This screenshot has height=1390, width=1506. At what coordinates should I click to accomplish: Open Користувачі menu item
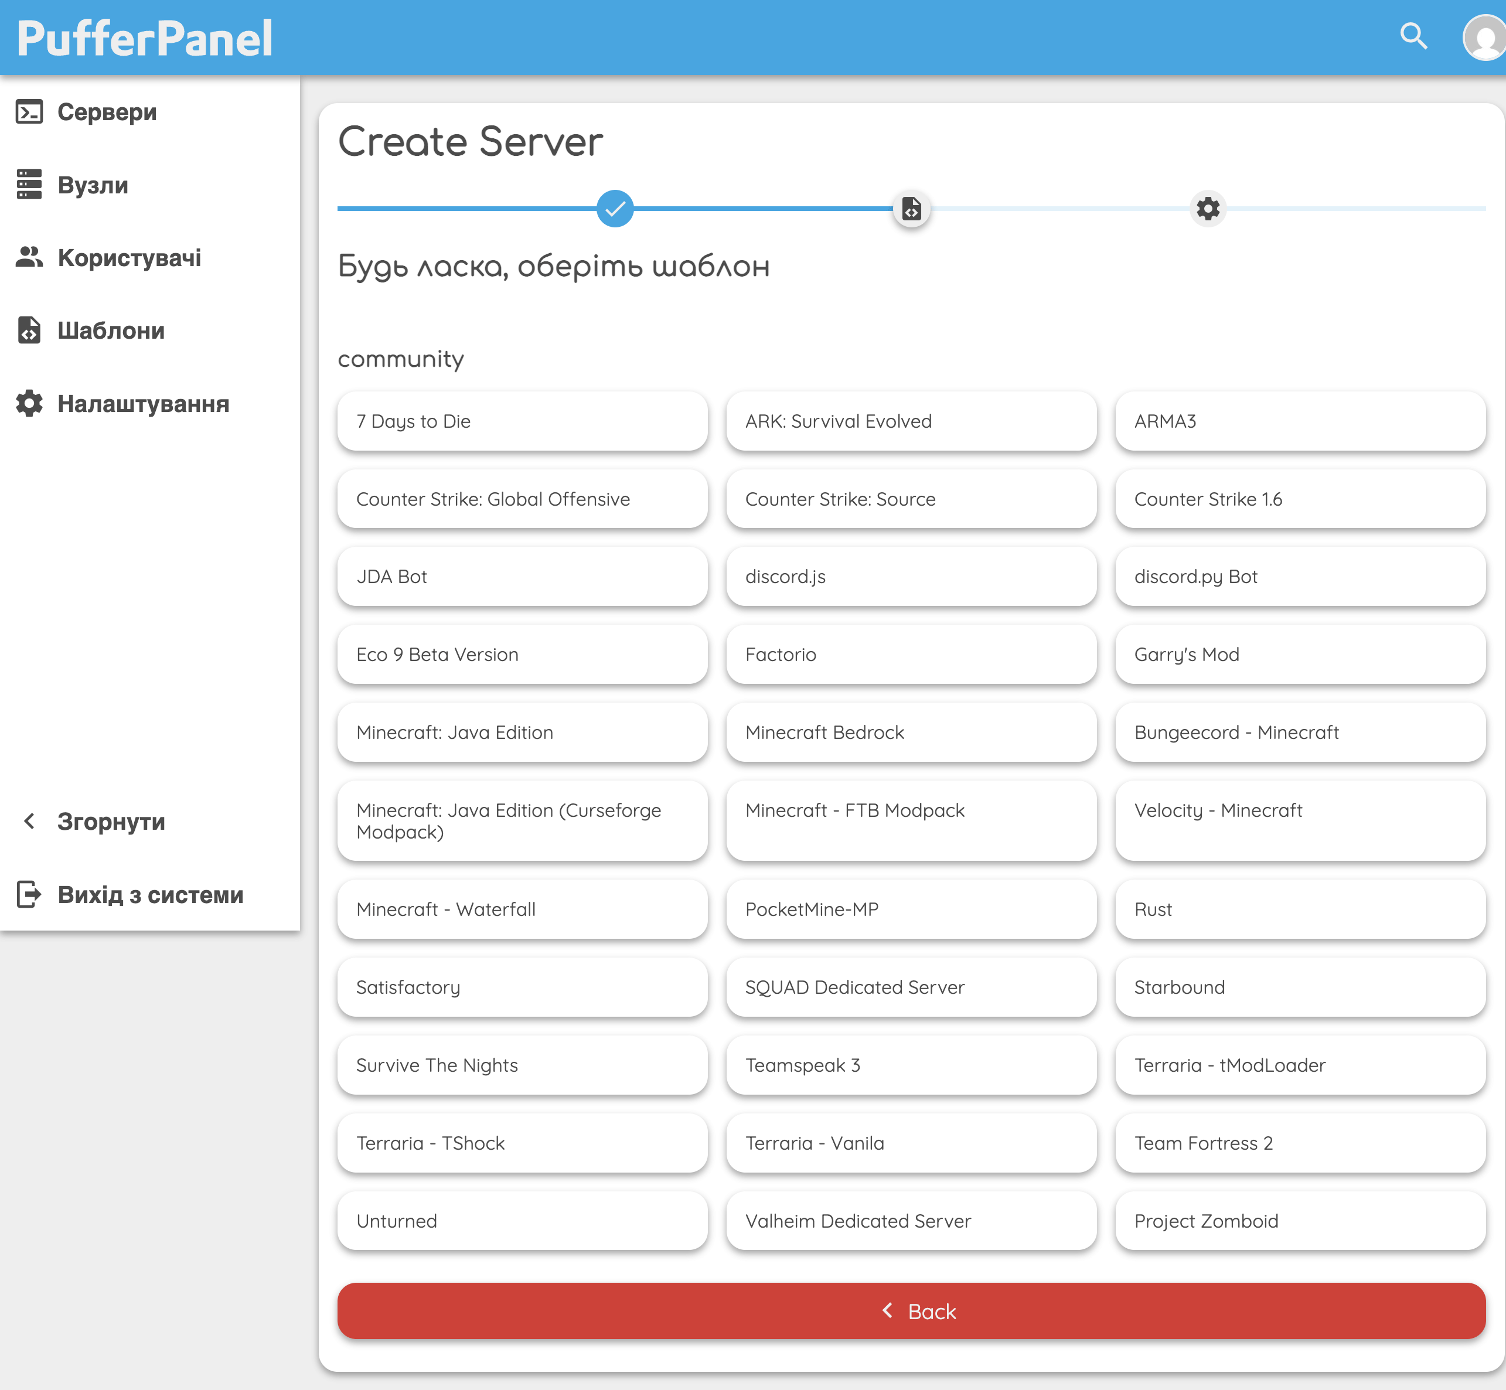[151, 258]
